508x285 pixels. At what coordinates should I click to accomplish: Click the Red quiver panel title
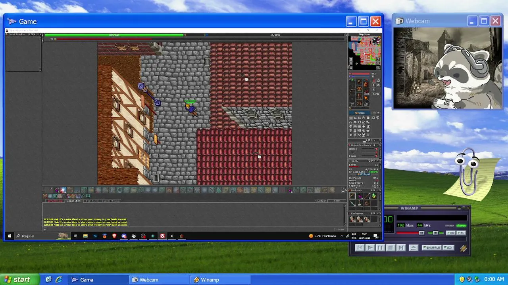tap(357, 213)
